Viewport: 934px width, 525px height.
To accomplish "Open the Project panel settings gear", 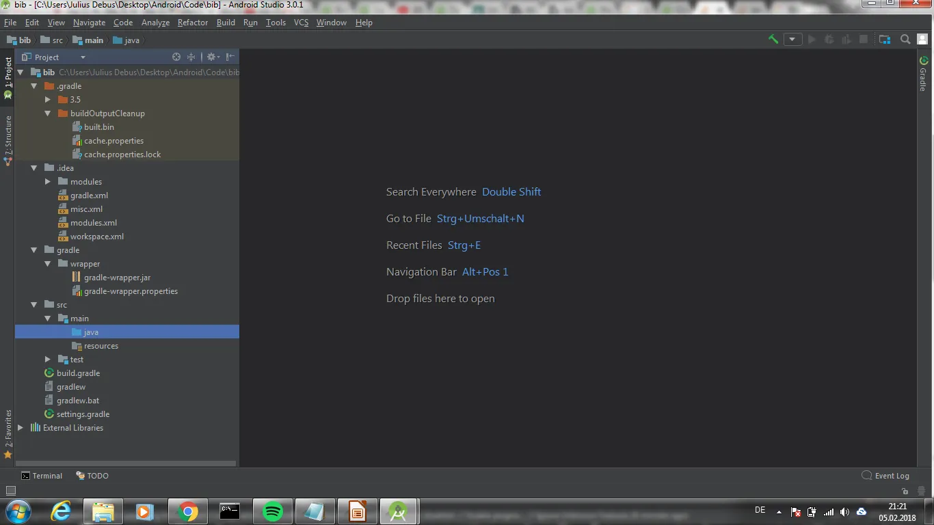I will click(212, 57).
